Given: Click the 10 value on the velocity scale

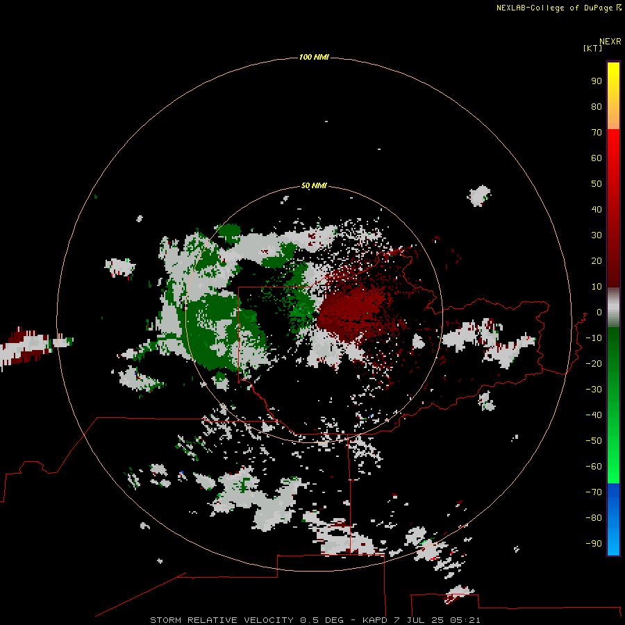Looking at the screenshot, I should pos(597,287).
